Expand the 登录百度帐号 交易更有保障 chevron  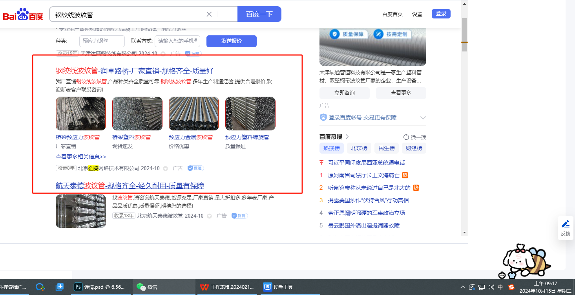click(423, 117)
